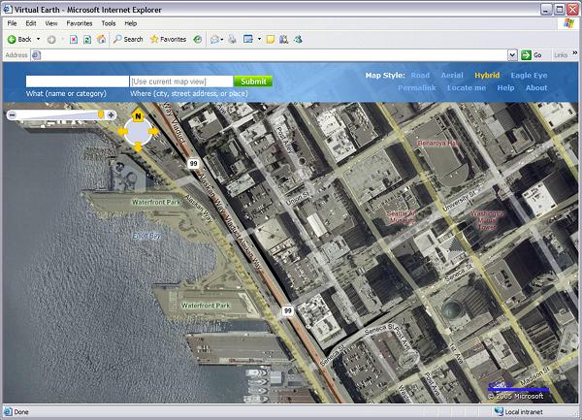Viewport: 582px width, 420px height.
Task: Pan south with the compass down arrow
Action: pos(138,146)
